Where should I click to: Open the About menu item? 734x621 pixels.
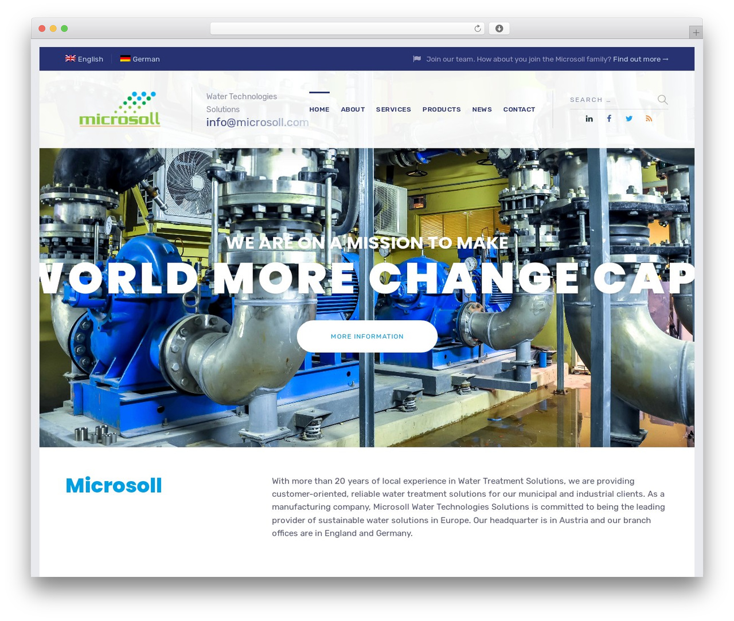pyautogui.click(x=353, y=109)
